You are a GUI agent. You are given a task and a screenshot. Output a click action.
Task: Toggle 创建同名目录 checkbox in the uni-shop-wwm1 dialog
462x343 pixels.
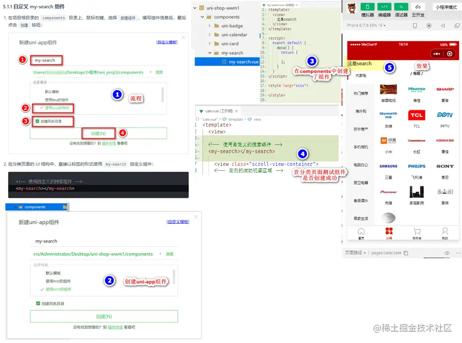38,303
